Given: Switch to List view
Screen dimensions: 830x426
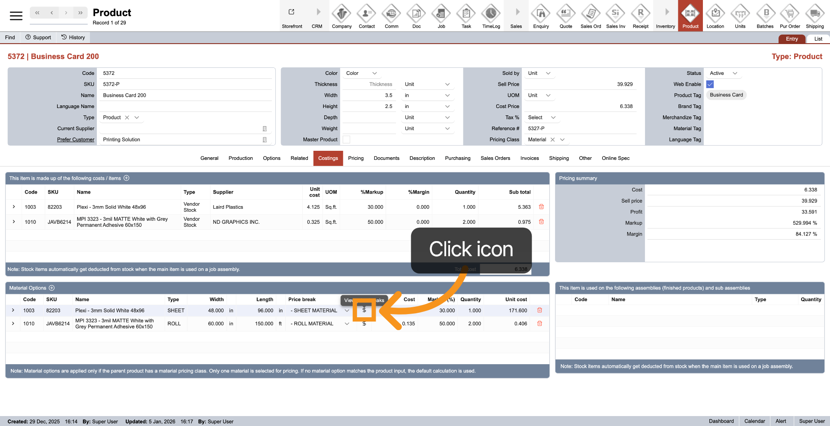Looking at the screenshot, I should pyautogui.click(x=818, y=39).
